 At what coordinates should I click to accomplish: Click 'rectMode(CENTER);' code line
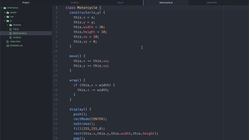point(90,119)
